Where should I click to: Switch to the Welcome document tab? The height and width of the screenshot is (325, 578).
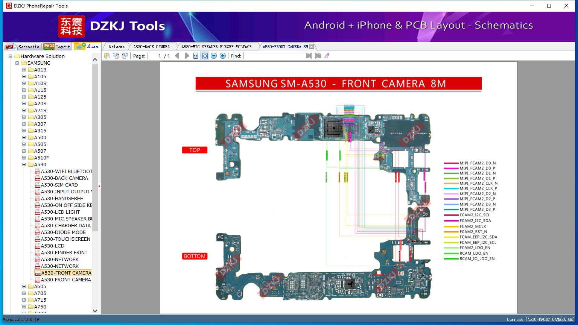(117, 47)
